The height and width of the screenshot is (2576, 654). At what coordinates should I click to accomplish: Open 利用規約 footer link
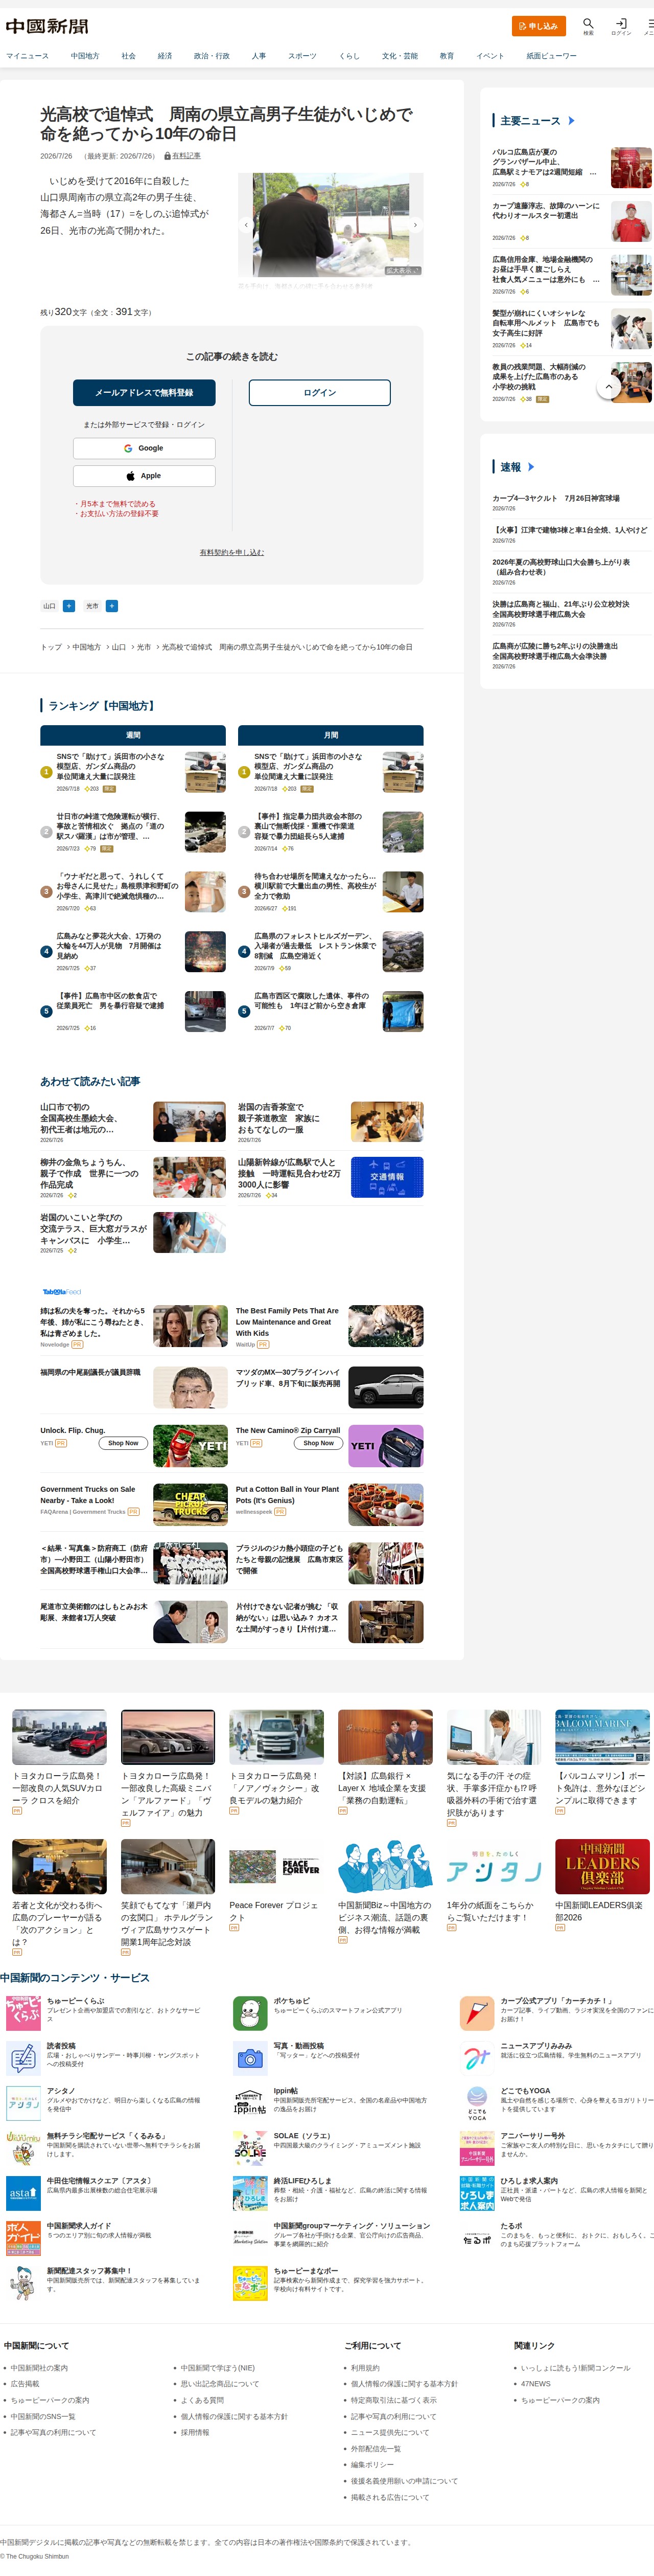point(364,2368)
